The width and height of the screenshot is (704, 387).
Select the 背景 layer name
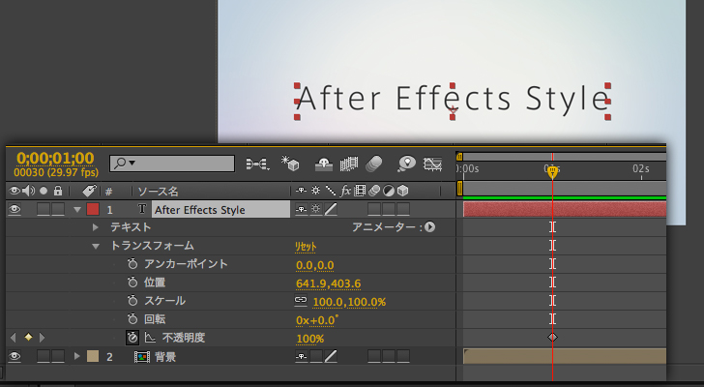point(165,357)
